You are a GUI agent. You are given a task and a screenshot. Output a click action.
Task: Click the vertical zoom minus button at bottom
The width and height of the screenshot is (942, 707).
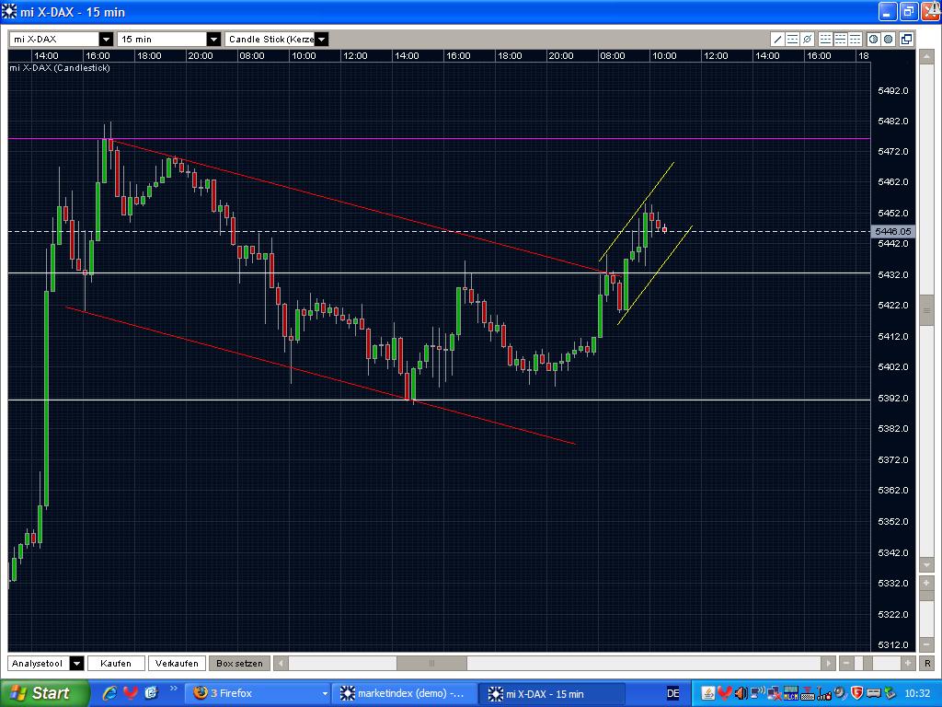click(926, 643)
